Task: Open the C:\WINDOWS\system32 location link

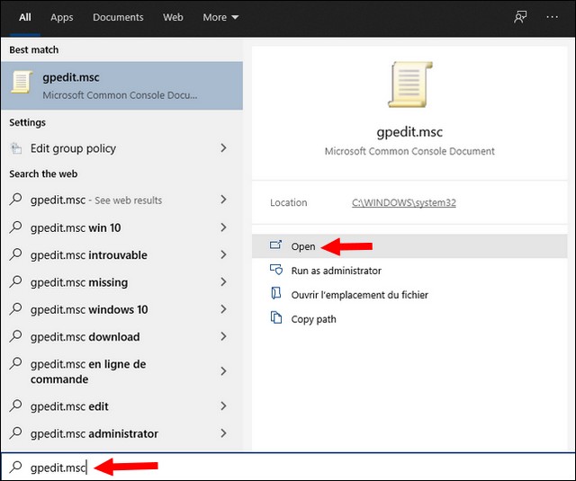Action: coord(404,202)
